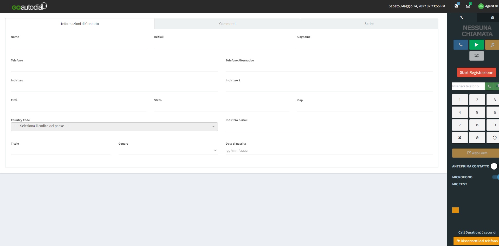
Task: Click green manual dial phone icon
Action: click(x=489, y=86)
